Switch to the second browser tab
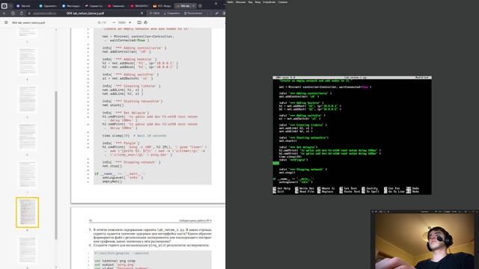This screenshot has height=269, width=479. coord(47,6)
